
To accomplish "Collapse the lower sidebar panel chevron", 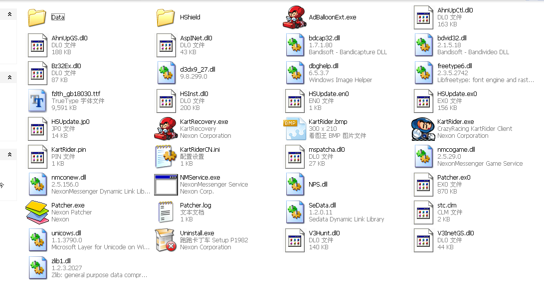I will pos(9,154).
